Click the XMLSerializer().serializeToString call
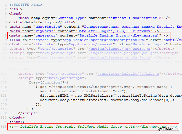Image resolution: width=182 pixels, height=134 pixels. [120, 96]
